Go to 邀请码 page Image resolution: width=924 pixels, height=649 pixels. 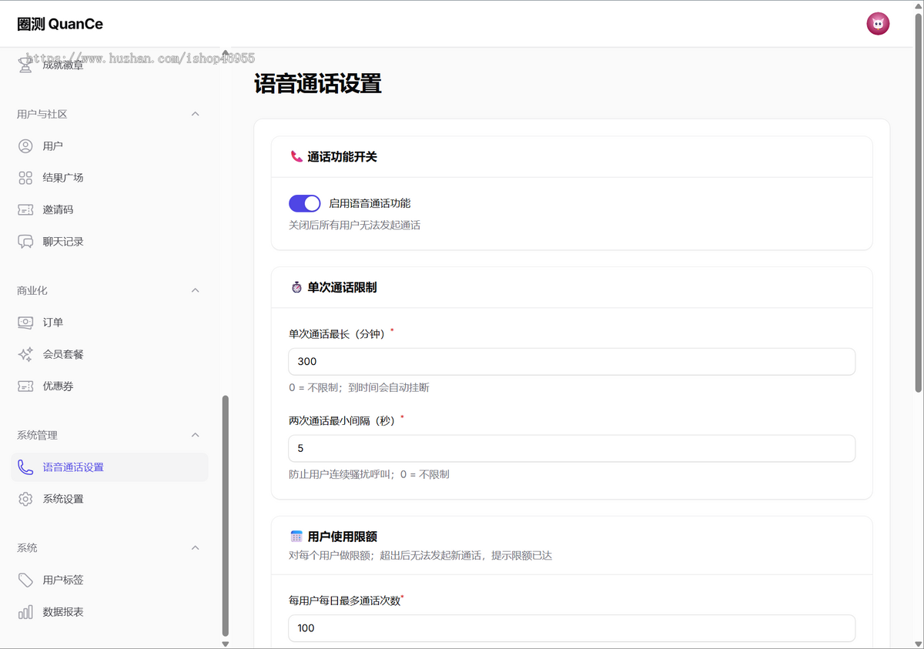tap(109, 209)
